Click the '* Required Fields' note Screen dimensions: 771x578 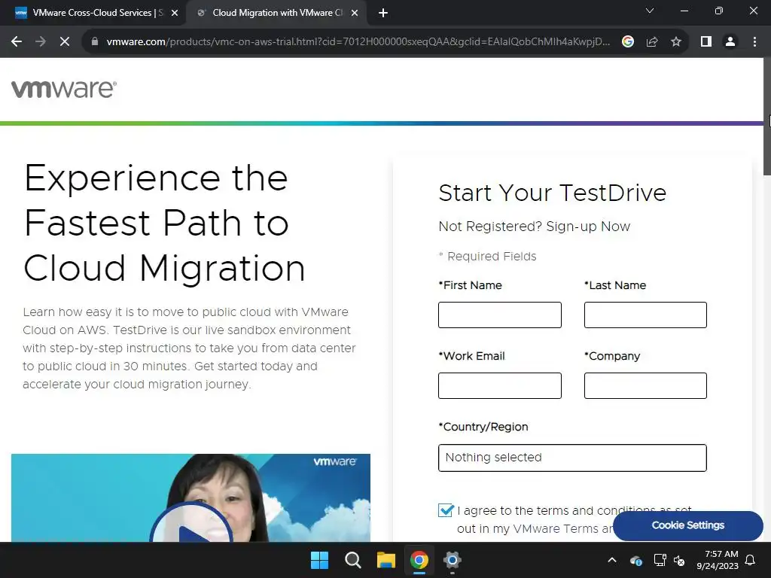point(487,257)
